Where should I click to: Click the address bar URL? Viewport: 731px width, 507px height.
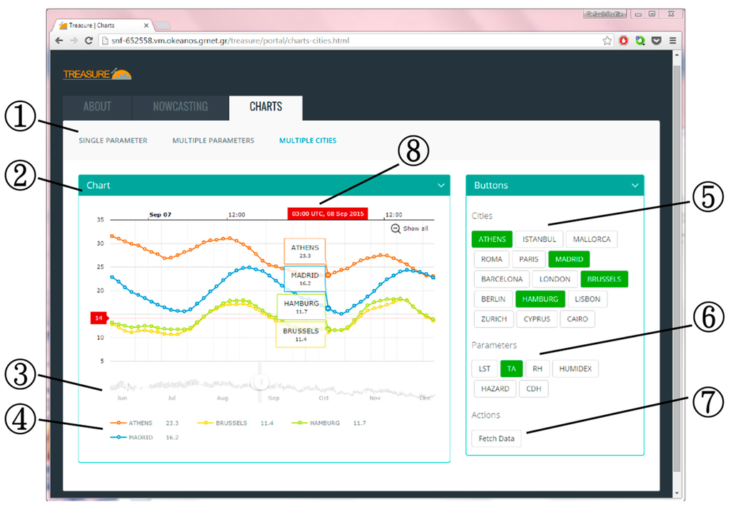coord(231,41)
